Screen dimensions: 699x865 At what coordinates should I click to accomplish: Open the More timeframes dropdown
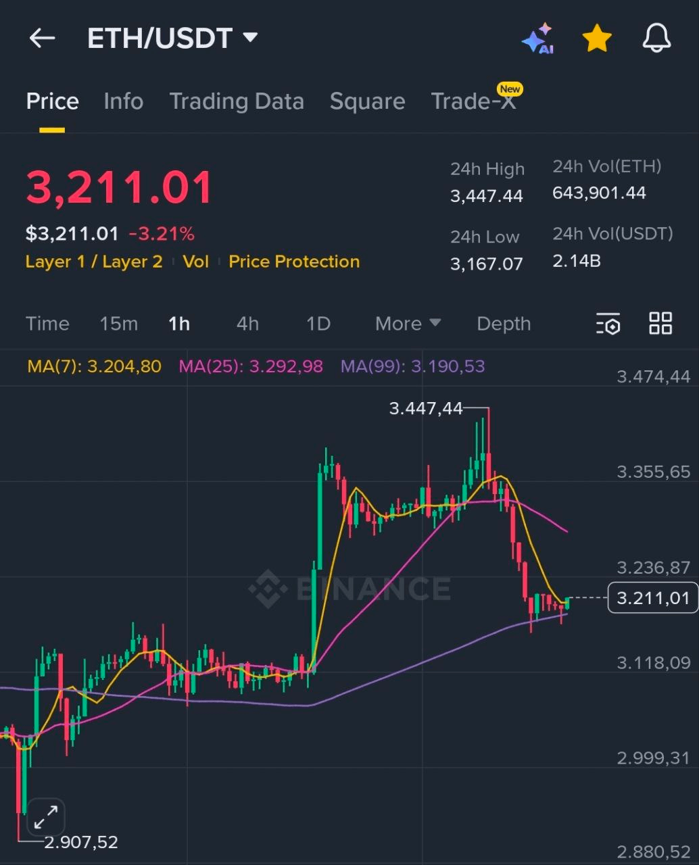click(408, 324)
